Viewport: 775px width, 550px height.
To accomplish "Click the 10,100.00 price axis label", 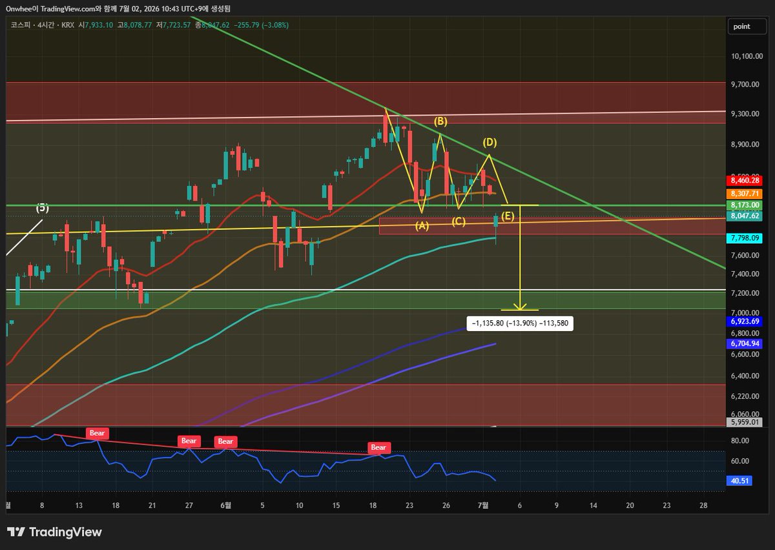I will (745, 56).
